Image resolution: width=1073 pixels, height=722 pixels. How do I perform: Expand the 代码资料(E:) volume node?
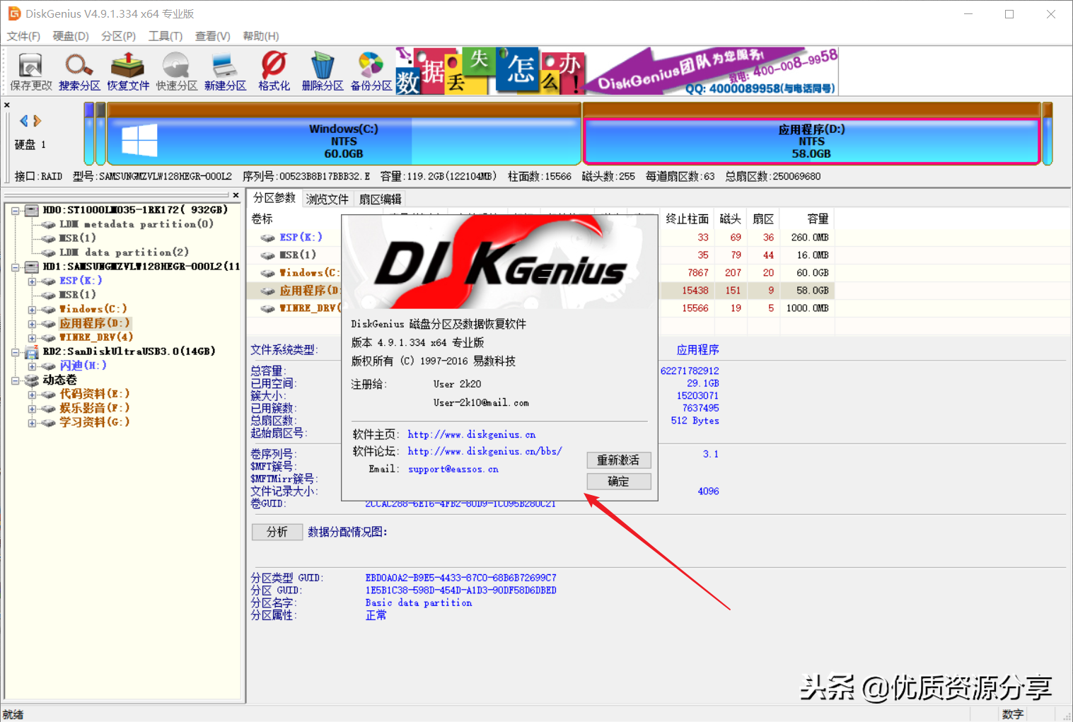33,393
